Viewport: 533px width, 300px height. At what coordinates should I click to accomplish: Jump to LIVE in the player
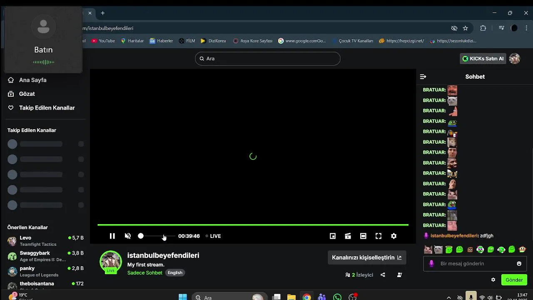coord(213,236)
